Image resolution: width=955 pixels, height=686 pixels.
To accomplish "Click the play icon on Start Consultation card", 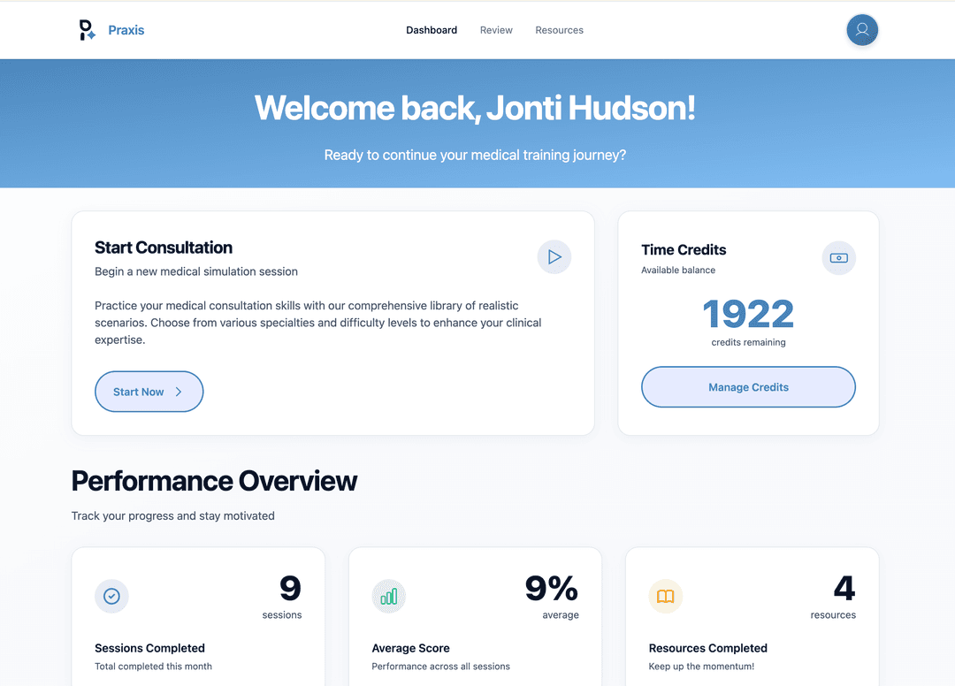I will tap(554, 257).
